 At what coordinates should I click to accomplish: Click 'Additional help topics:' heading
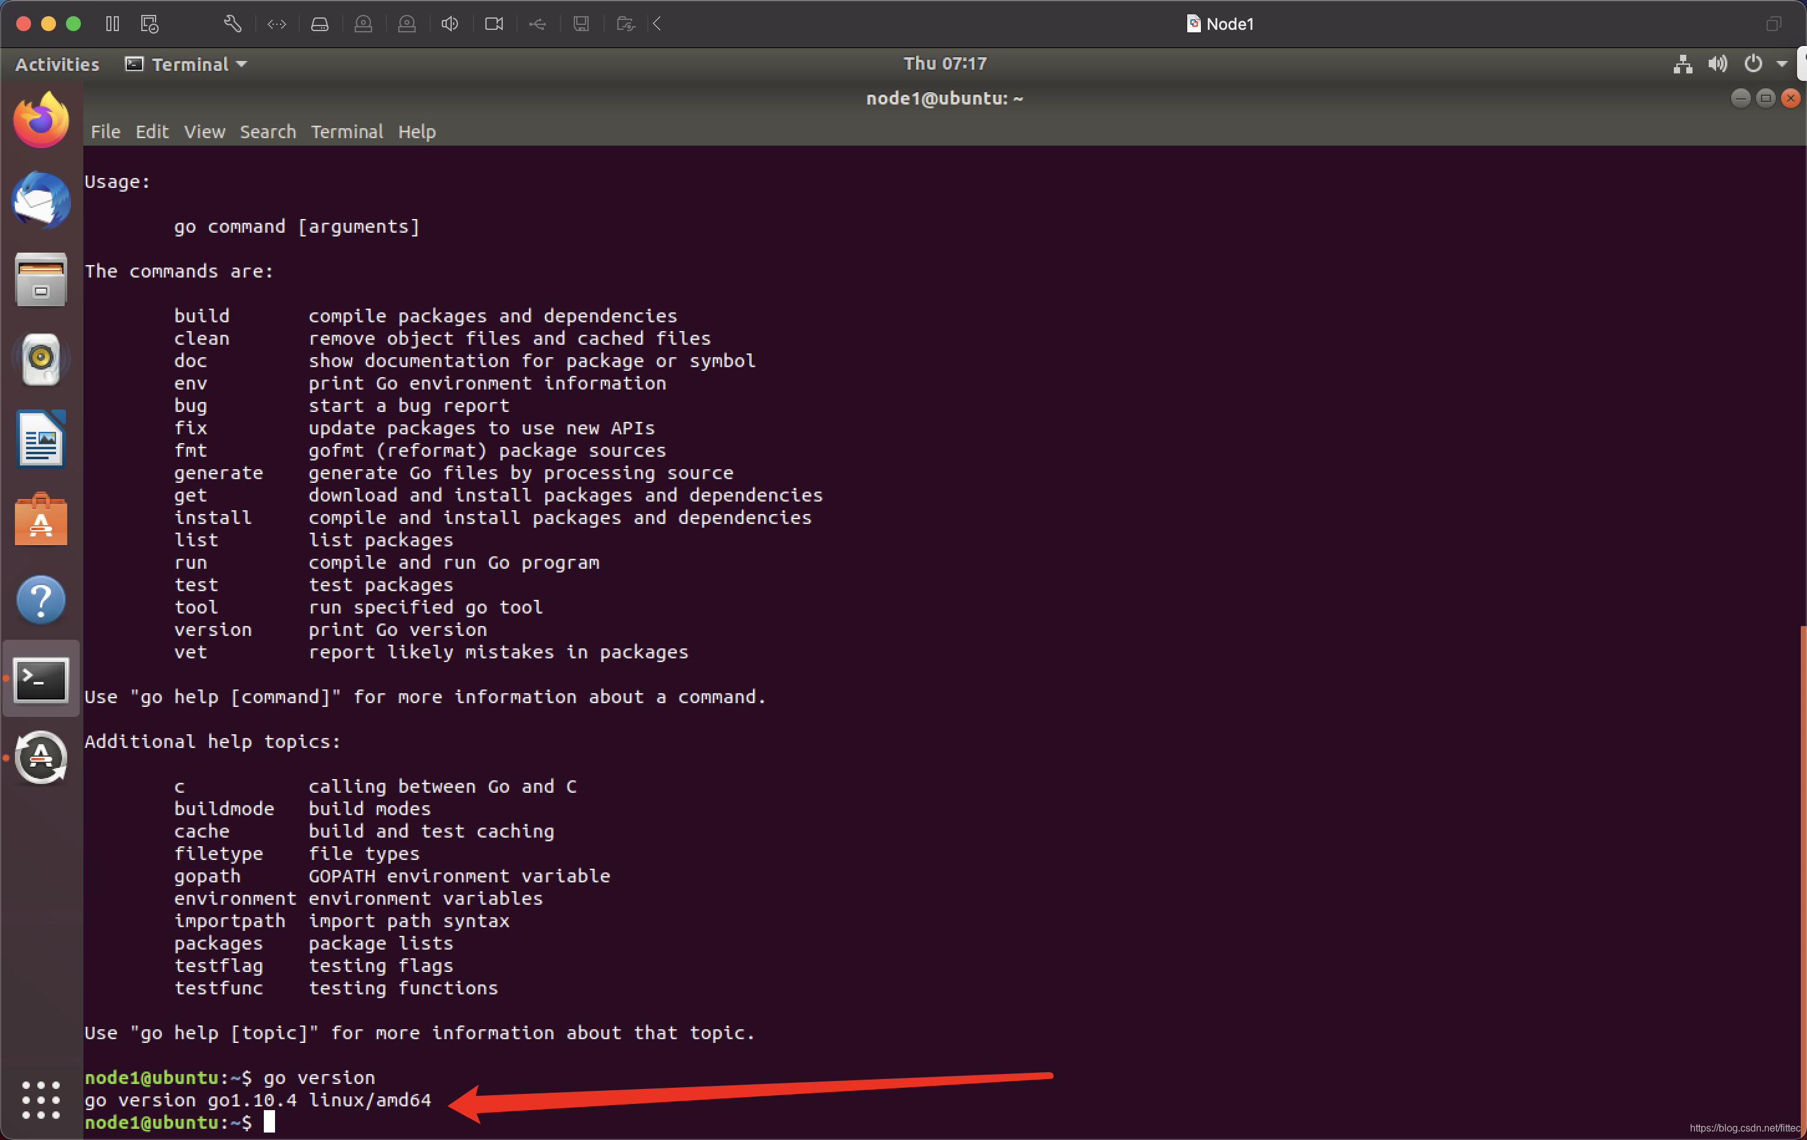[212, 742]
